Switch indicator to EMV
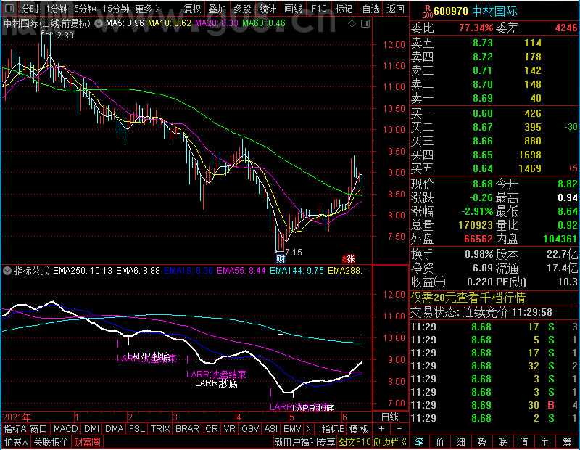The width and height of the screenshot is (580, 450). [292, 429]
